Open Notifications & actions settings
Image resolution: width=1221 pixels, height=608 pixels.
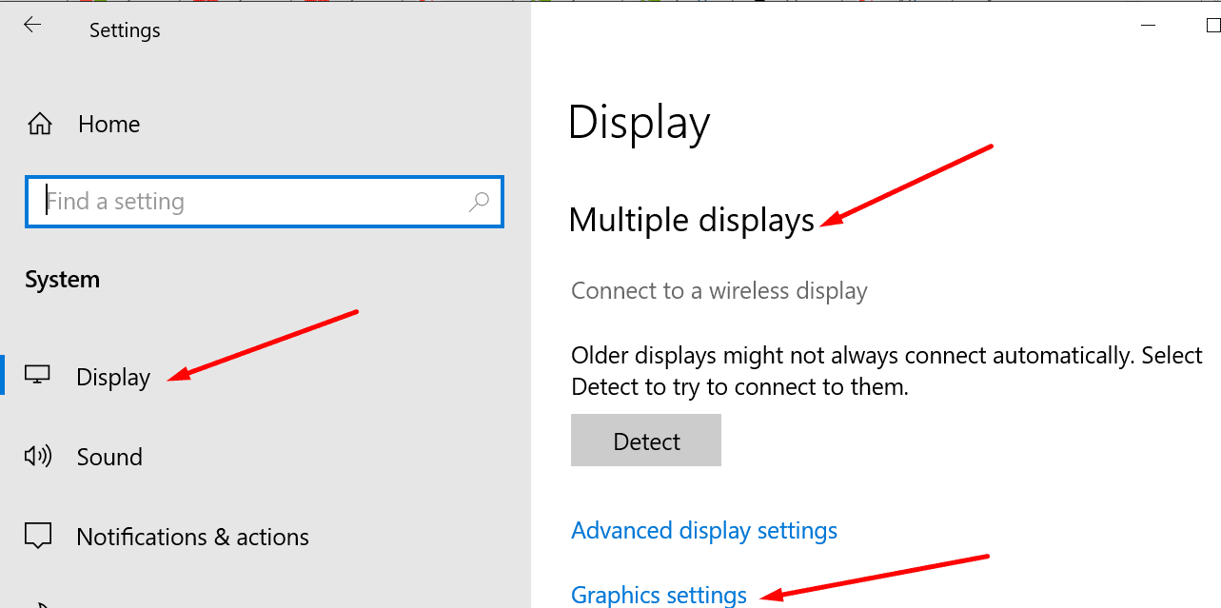192,537
